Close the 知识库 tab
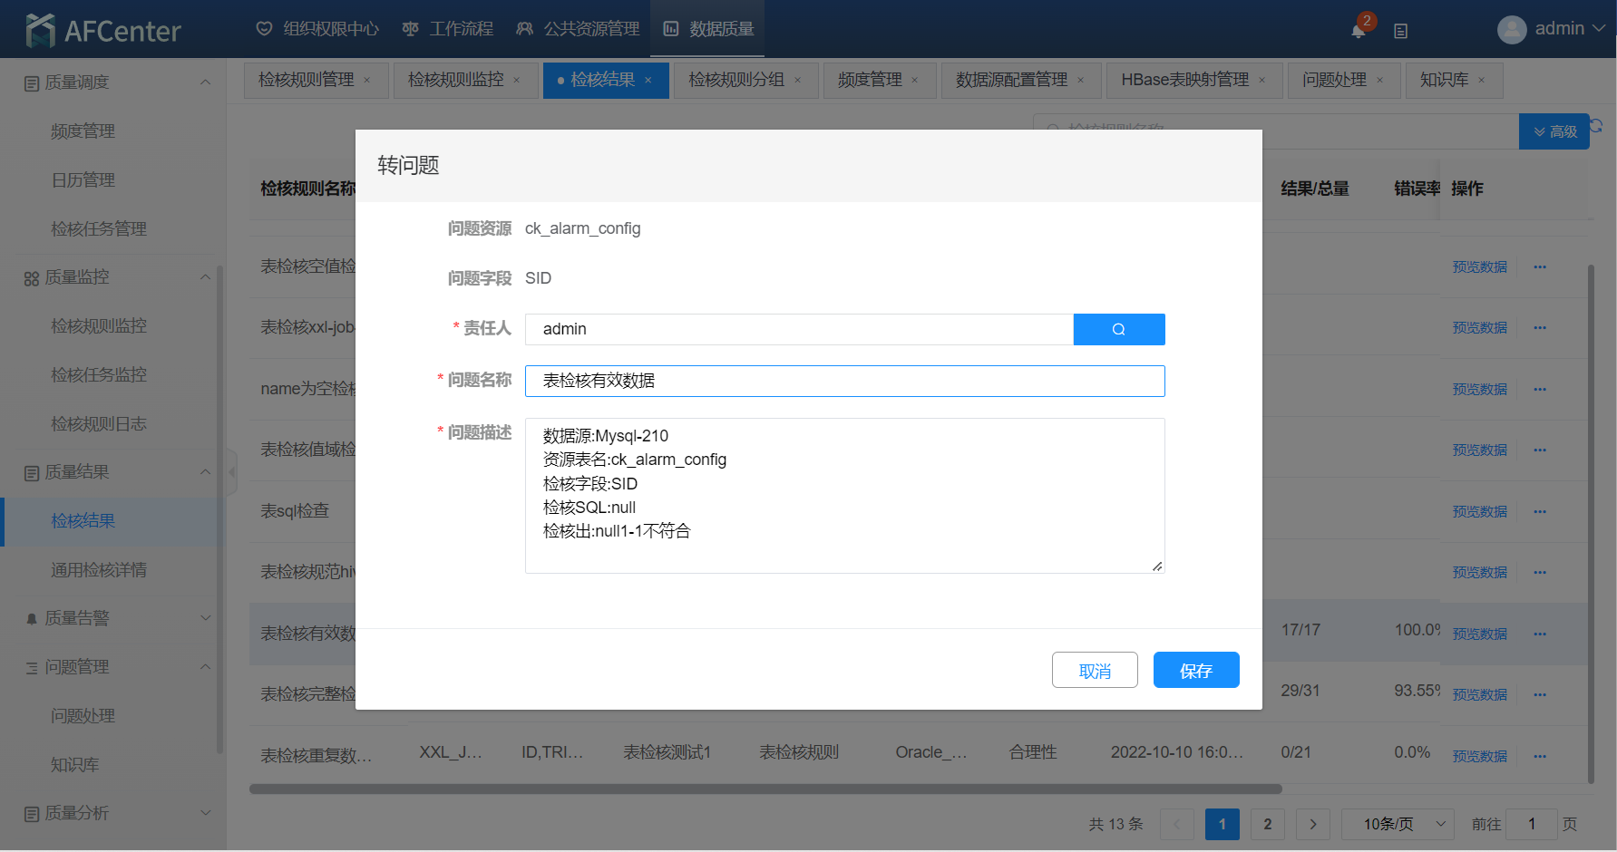This screenshot has width=1617, height=852. pos(1482,81)
